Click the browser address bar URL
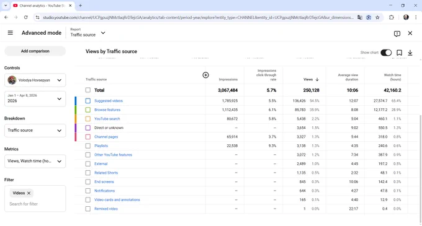This screenshot has height=226, width=422. [198, 17]
